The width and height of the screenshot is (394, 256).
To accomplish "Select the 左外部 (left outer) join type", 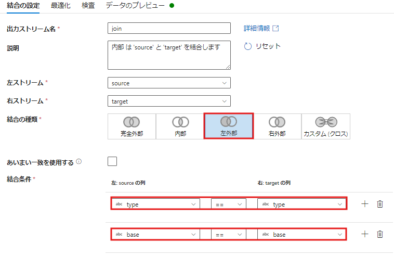I will pos(228,126).
